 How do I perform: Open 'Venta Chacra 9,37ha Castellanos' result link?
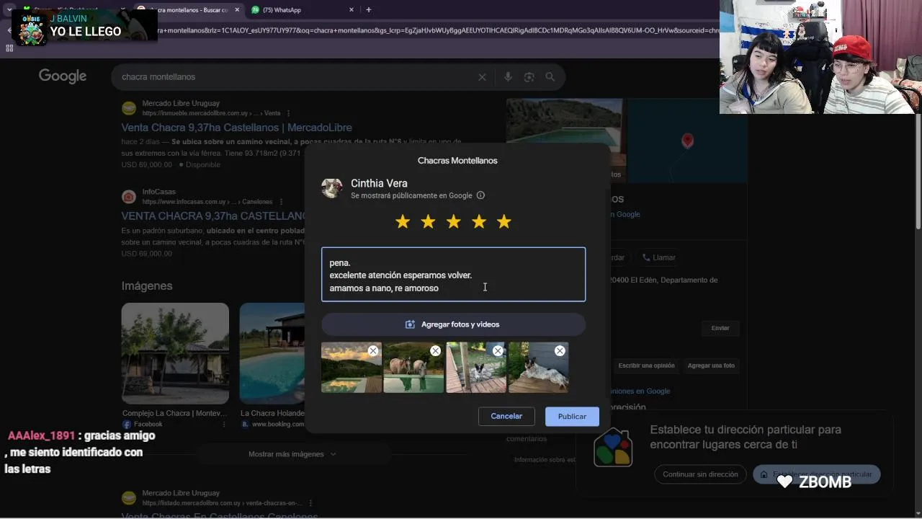(x=236, y=128)
